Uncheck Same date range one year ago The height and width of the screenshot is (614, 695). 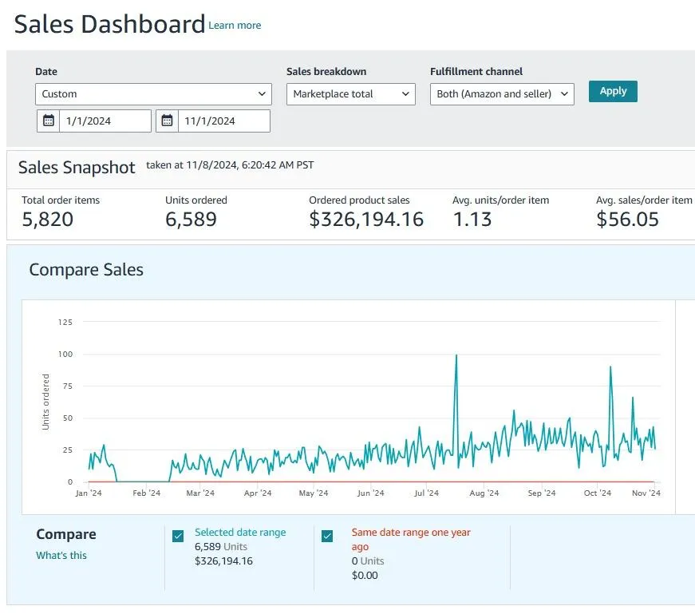click(327, 536)
